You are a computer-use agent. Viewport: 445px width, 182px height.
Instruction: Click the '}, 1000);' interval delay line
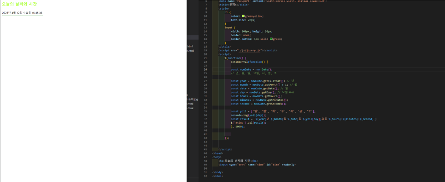[238, 127]
